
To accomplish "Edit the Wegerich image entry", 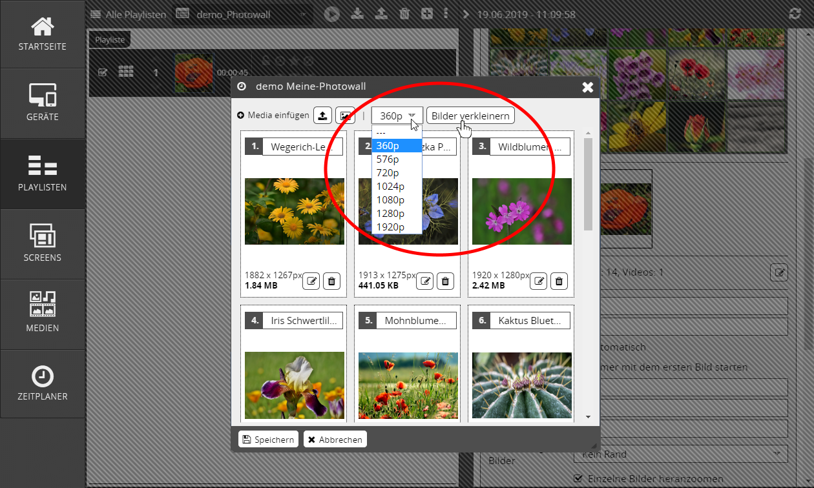I will [311, 281].
